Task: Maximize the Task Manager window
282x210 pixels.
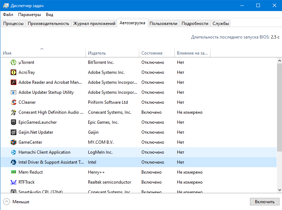Action: pos(258,5)
